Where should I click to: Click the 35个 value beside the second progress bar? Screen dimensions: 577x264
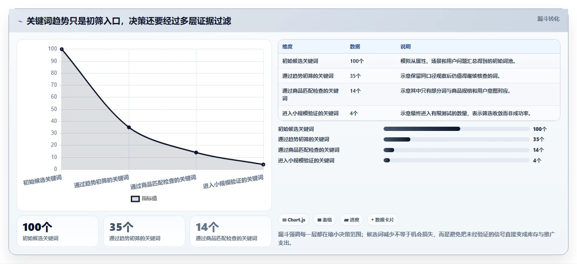click(x=539, y=139)
